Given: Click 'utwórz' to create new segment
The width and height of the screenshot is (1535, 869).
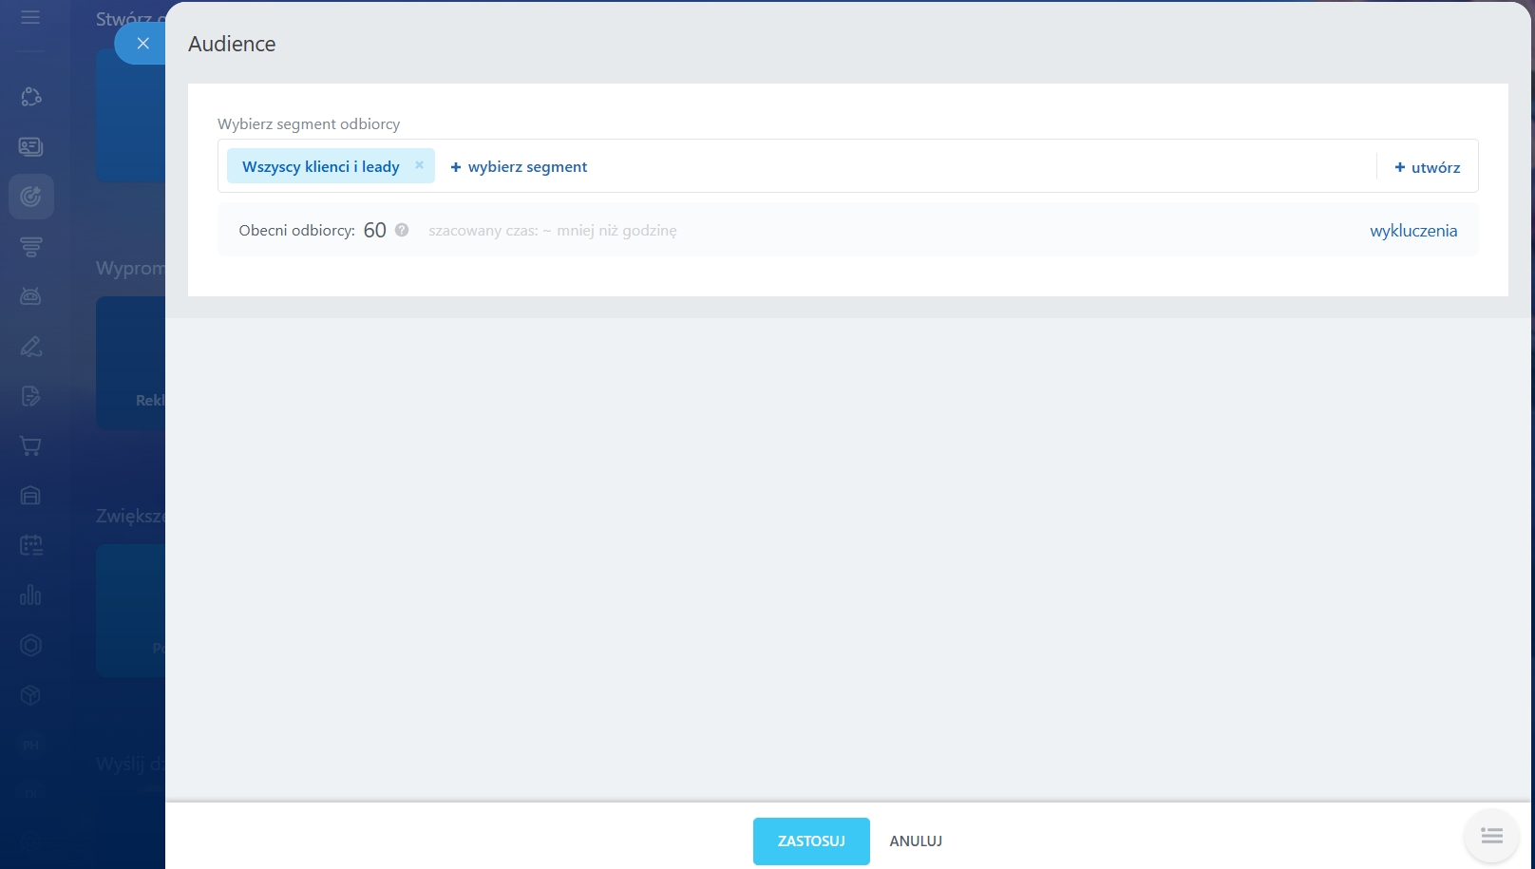Looking at the screenshot, I should 1427,167.
